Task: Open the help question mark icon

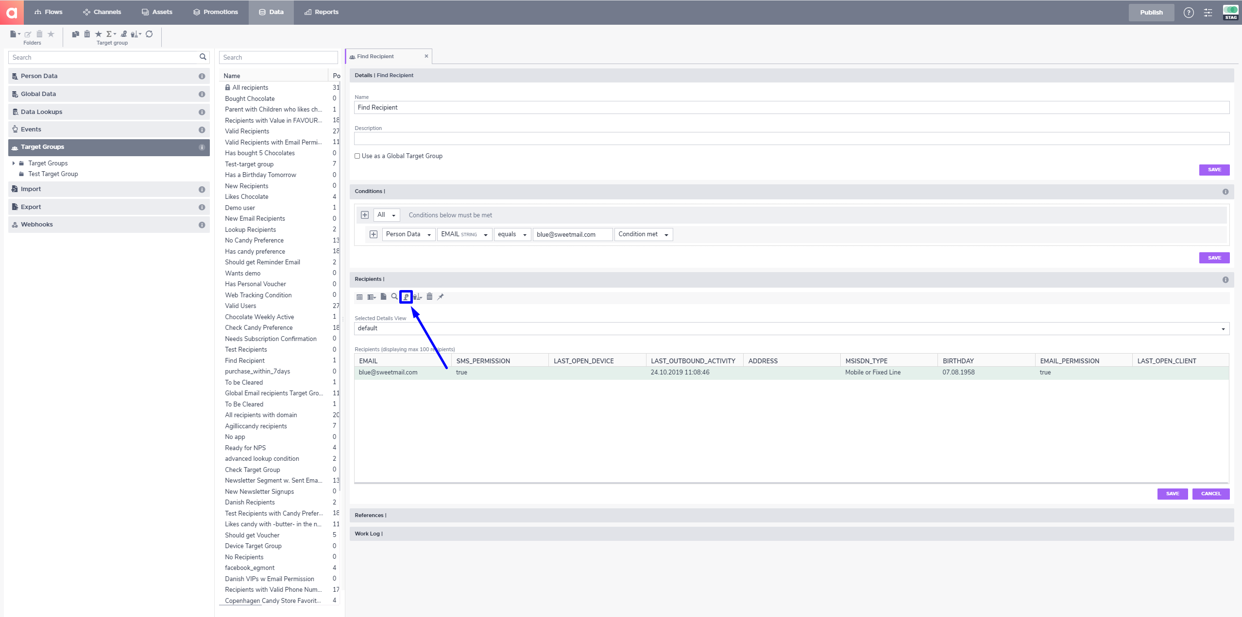Action: click(x=1189, y=13)
